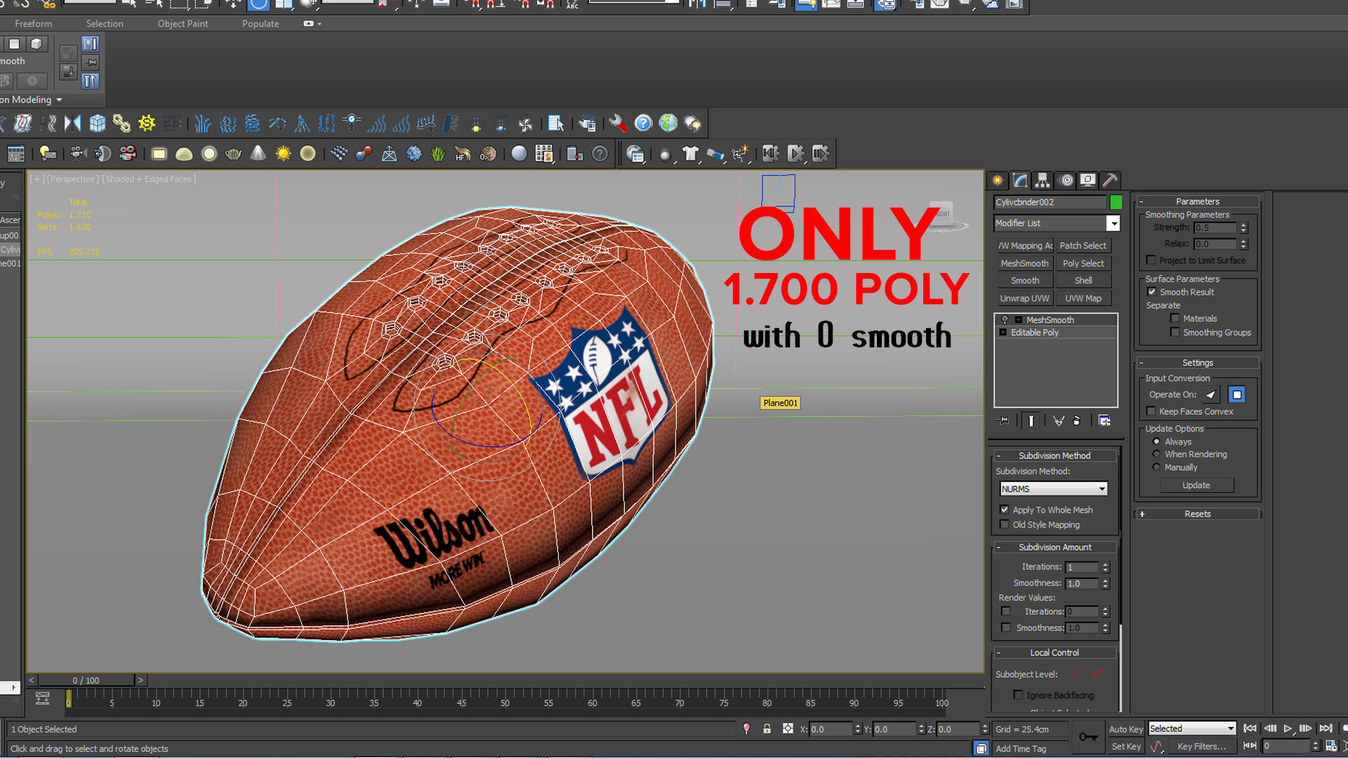Screen dimensions: 1348x758
Task: Click the wrench tool icon
Action: 618,124
